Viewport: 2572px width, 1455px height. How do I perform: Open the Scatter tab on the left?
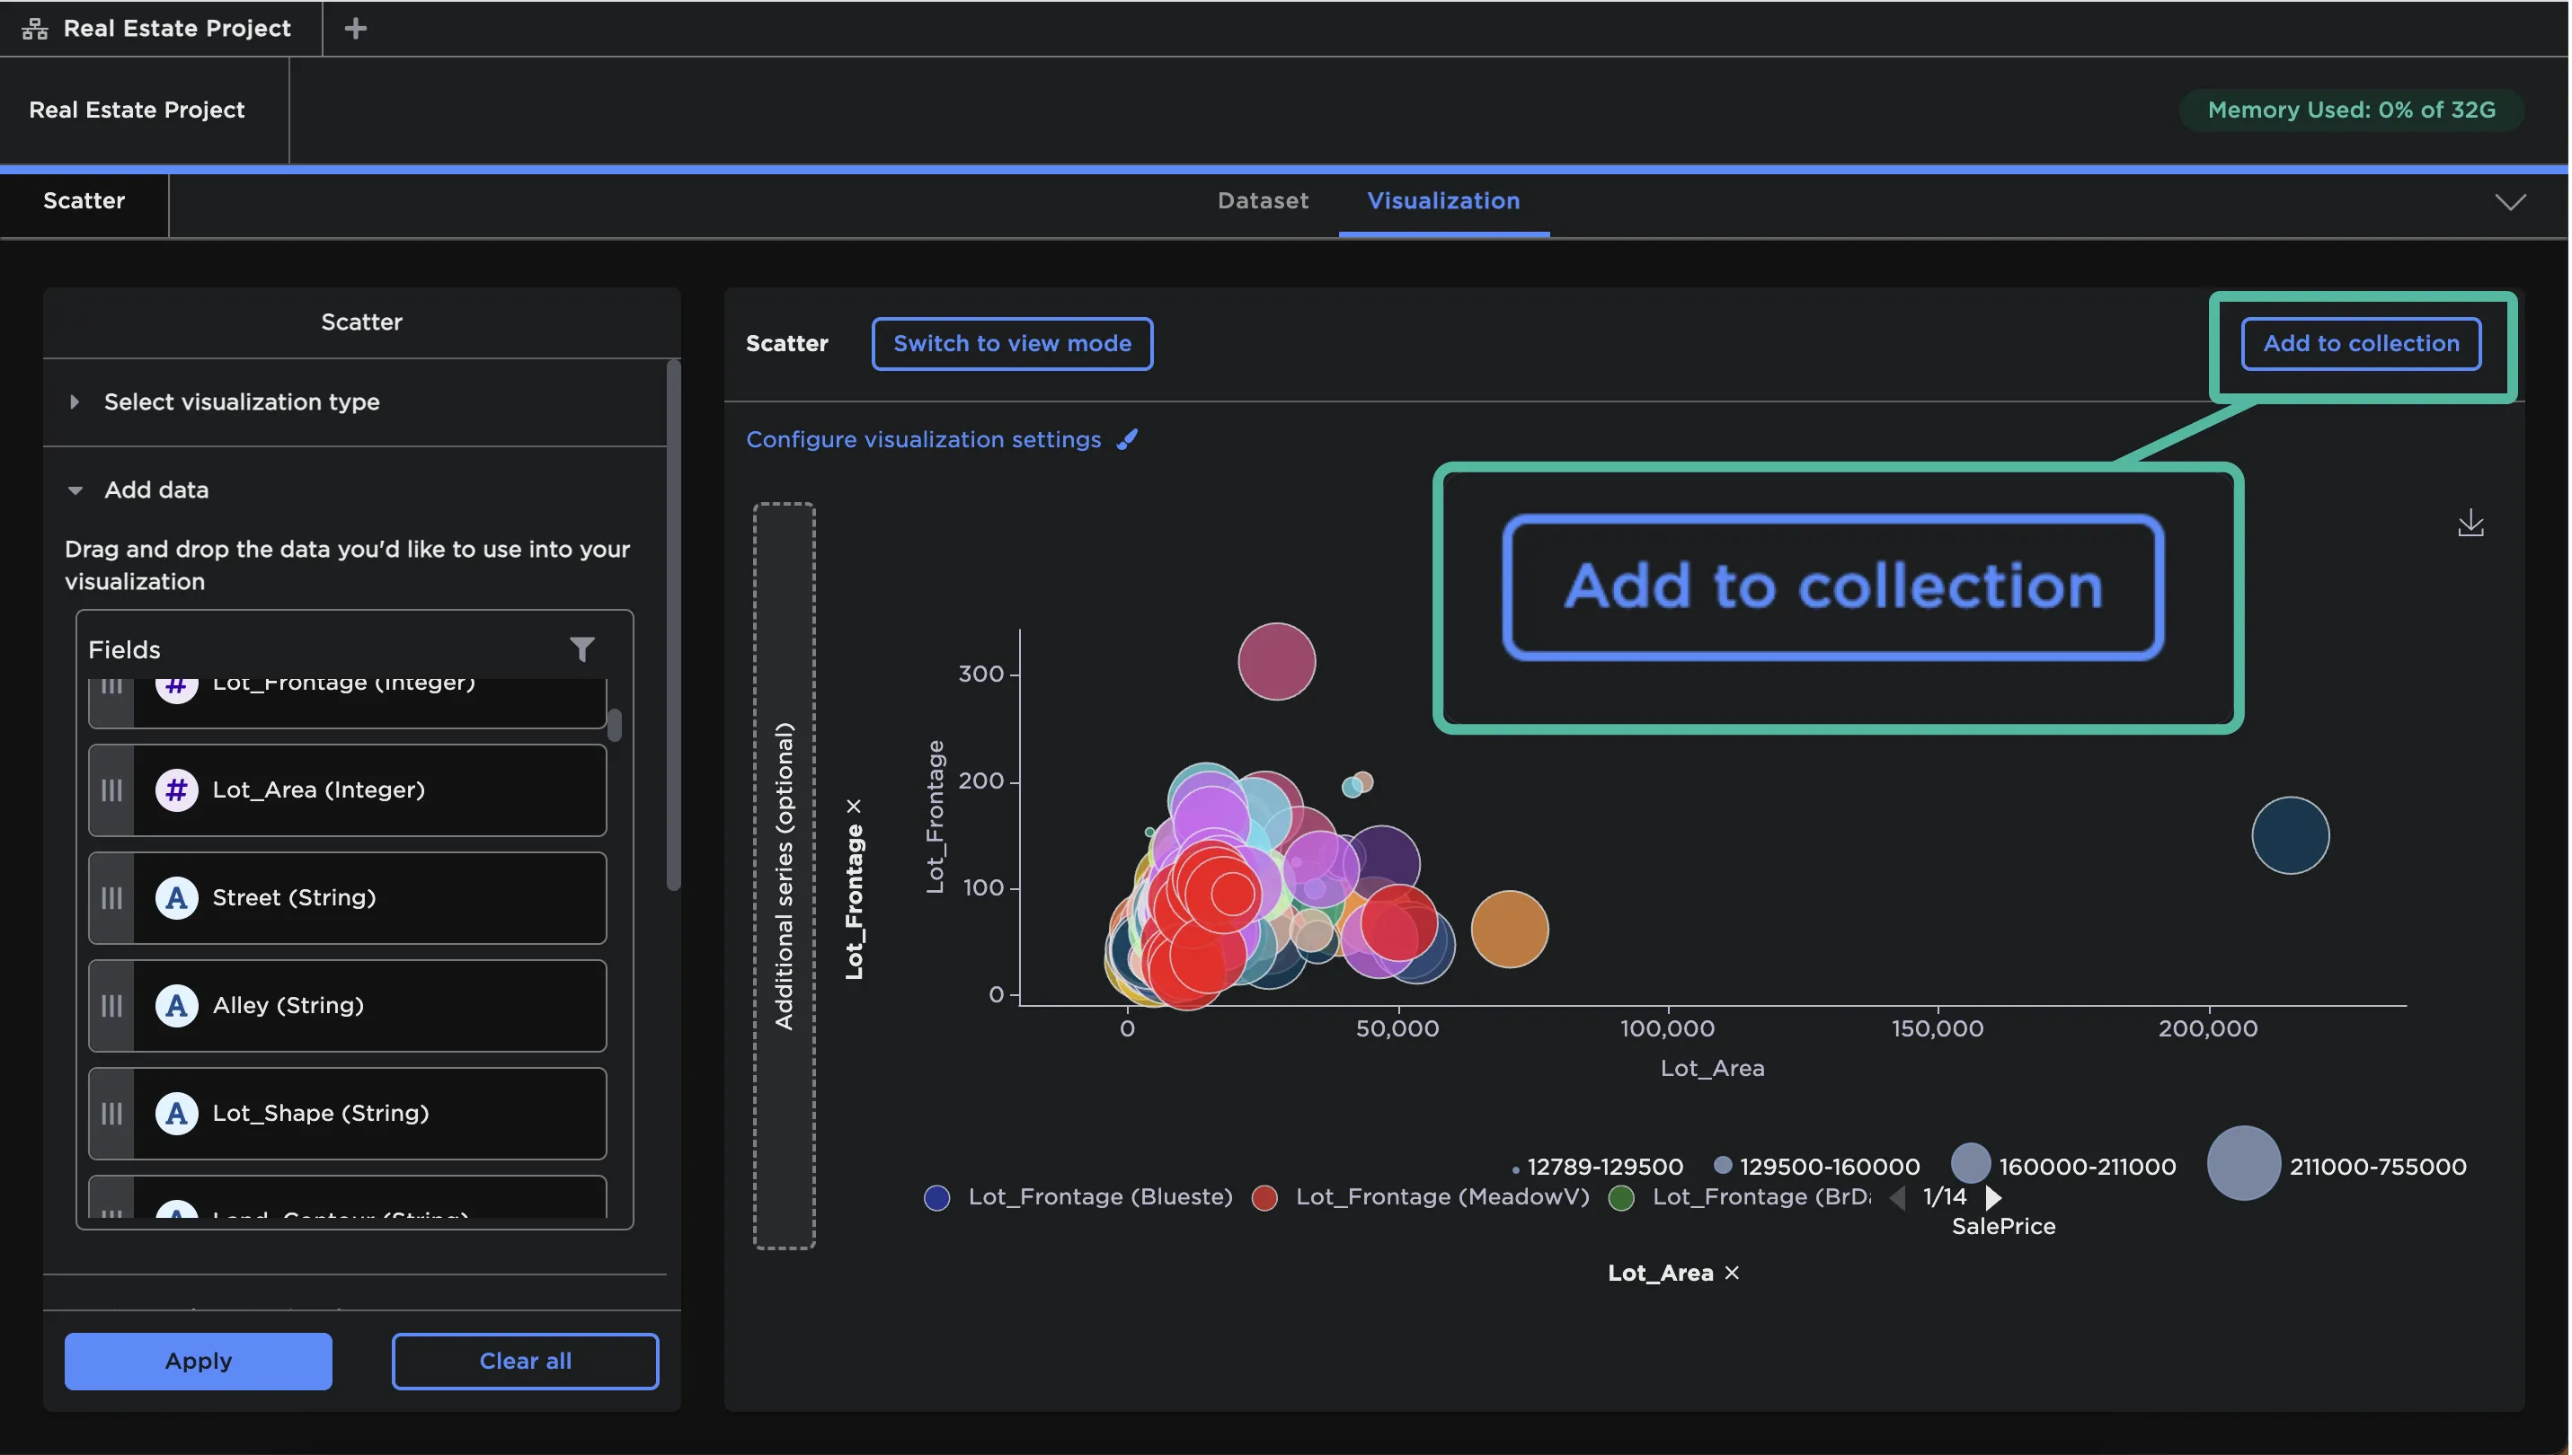(84, 201)
